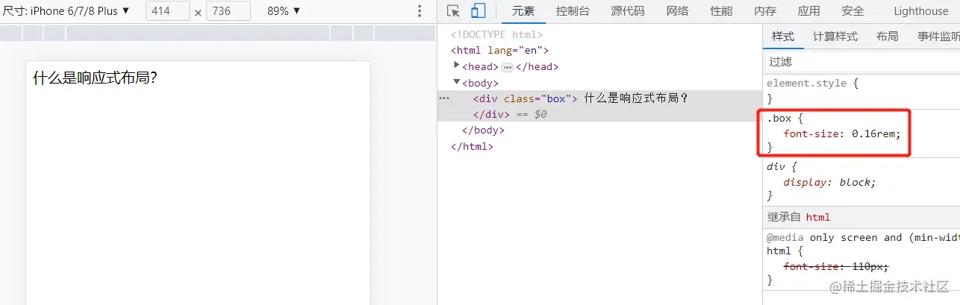Open the Lighthouse tab
960x305 pixels.
[920, 11]
